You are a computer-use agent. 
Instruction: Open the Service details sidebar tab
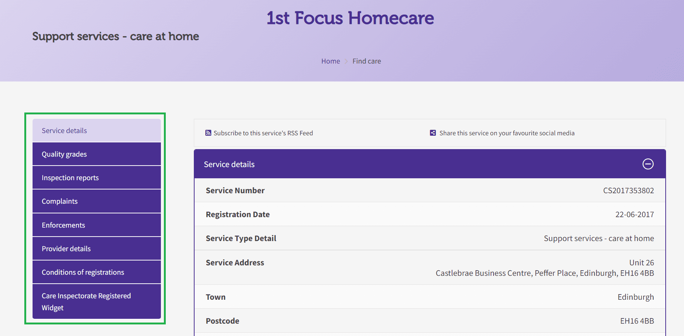tap(97, 130)
